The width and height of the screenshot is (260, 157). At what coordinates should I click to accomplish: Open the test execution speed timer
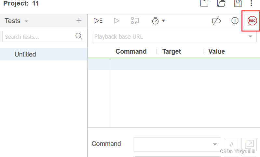pos(155,21)
